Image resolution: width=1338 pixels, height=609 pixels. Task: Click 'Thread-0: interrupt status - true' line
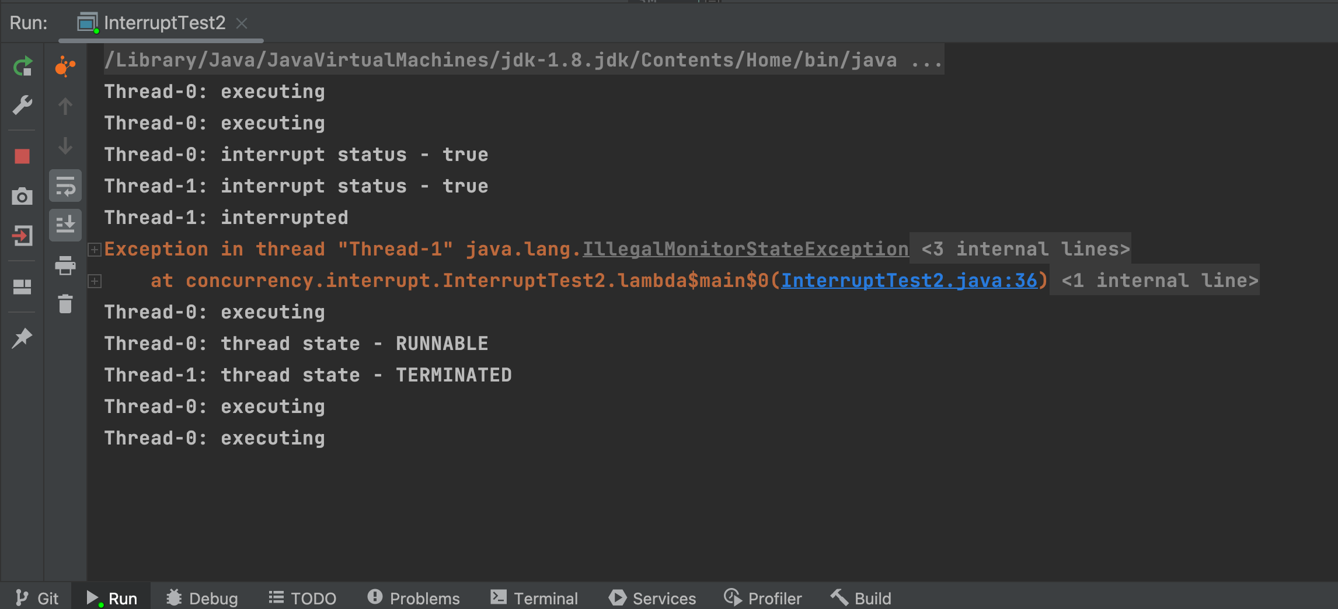click(296, 155)
